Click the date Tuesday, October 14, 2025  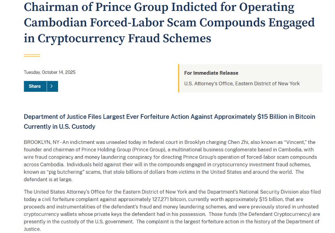click(x=49, y=72)
